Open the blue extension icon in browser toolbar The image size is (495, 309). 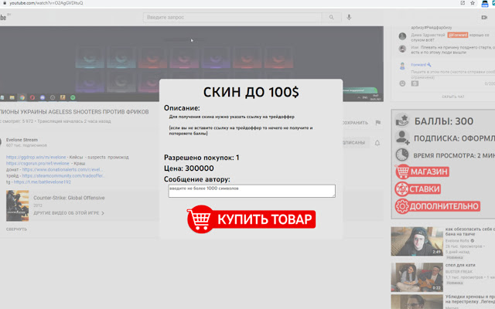click(485, 3)
